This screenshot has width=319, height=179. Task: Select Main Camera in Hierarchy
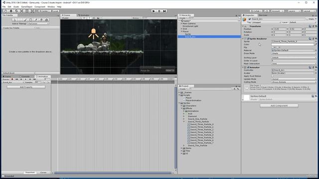189,23
